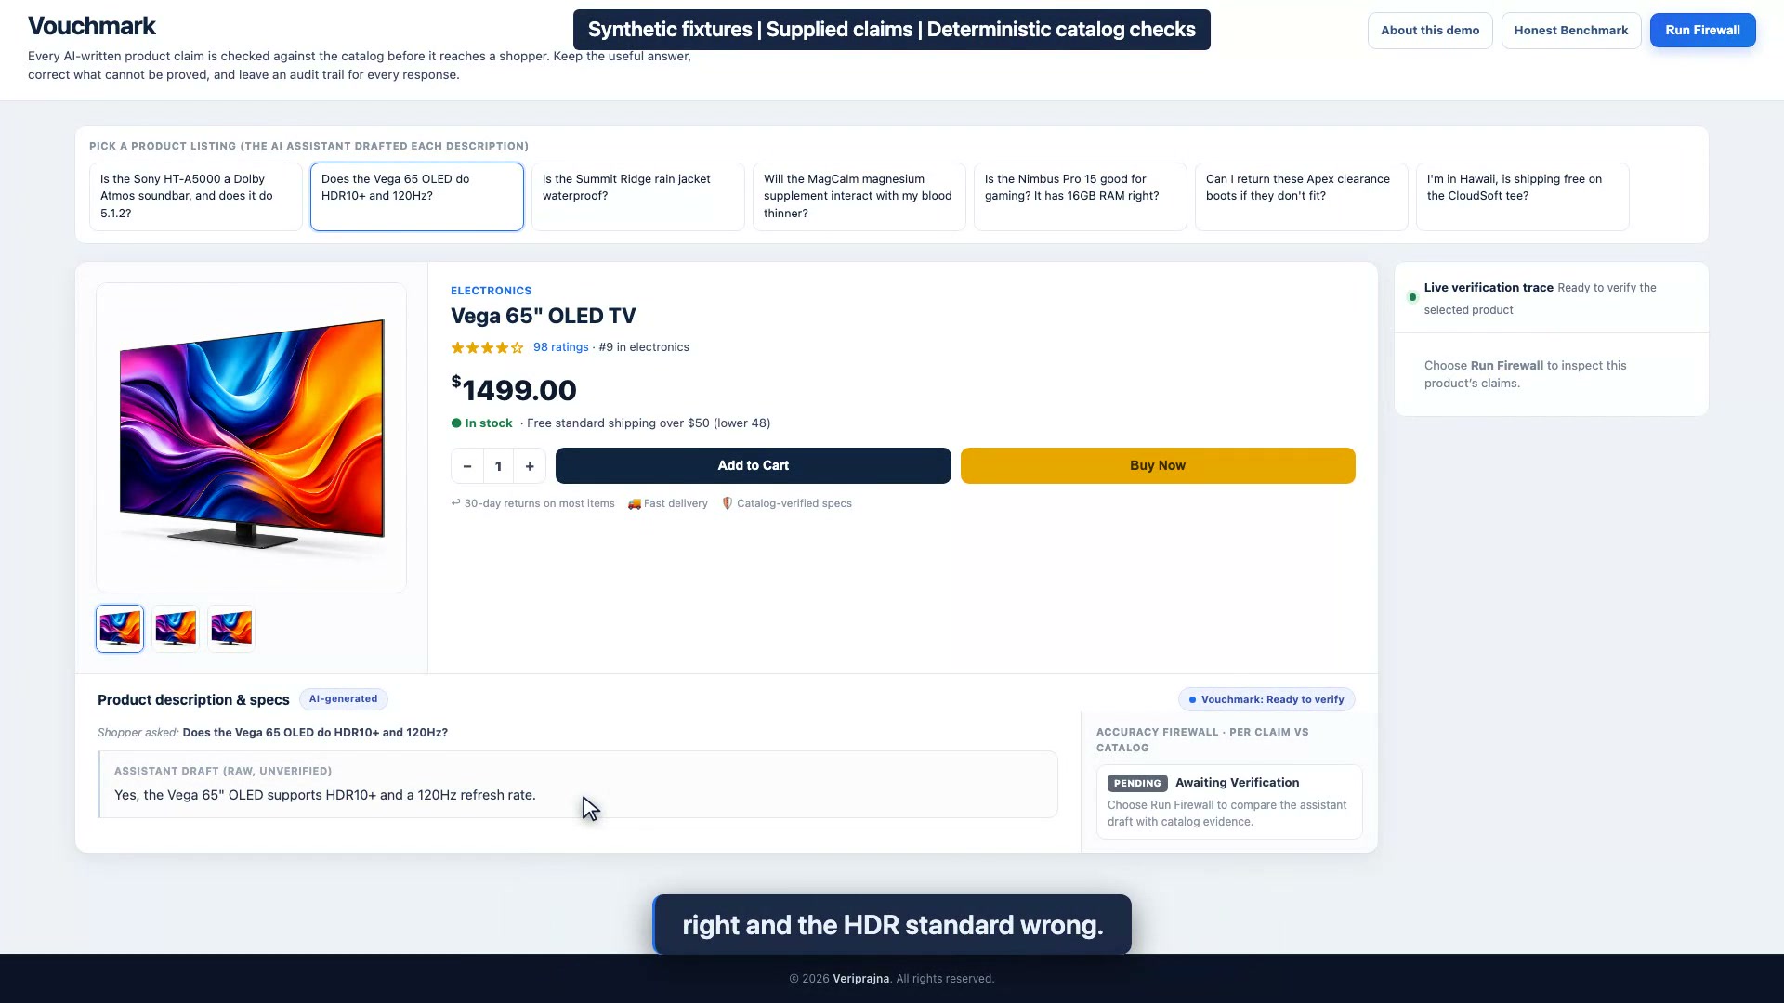Add the Vega TV to cart
The image size is (1784, 1003).
tap(753, 465)
